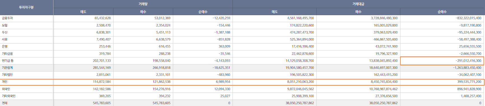
Task: Click the 보험 buy amount 165,005,029,800
Action: (x=386, y=25)
